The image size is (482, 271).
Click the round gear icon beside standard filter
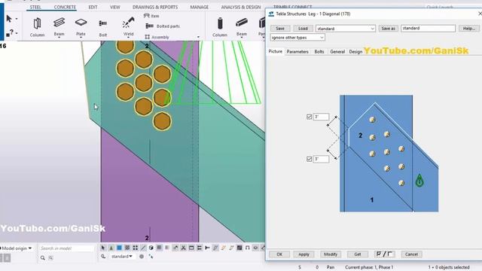142,256
